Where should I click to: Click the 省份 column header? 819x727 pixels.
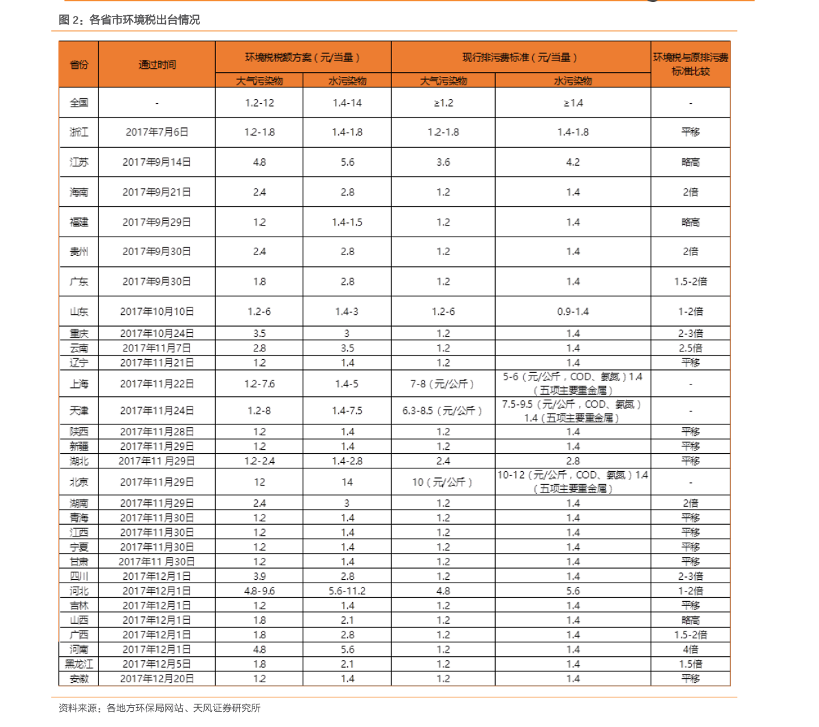click(78, 64)
